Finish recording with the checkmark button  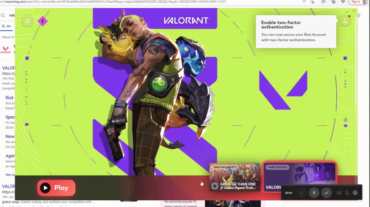[326, 193]
